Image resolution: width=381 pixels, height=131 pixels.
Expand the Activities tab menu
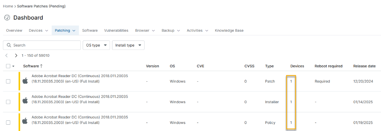[206, 31]
